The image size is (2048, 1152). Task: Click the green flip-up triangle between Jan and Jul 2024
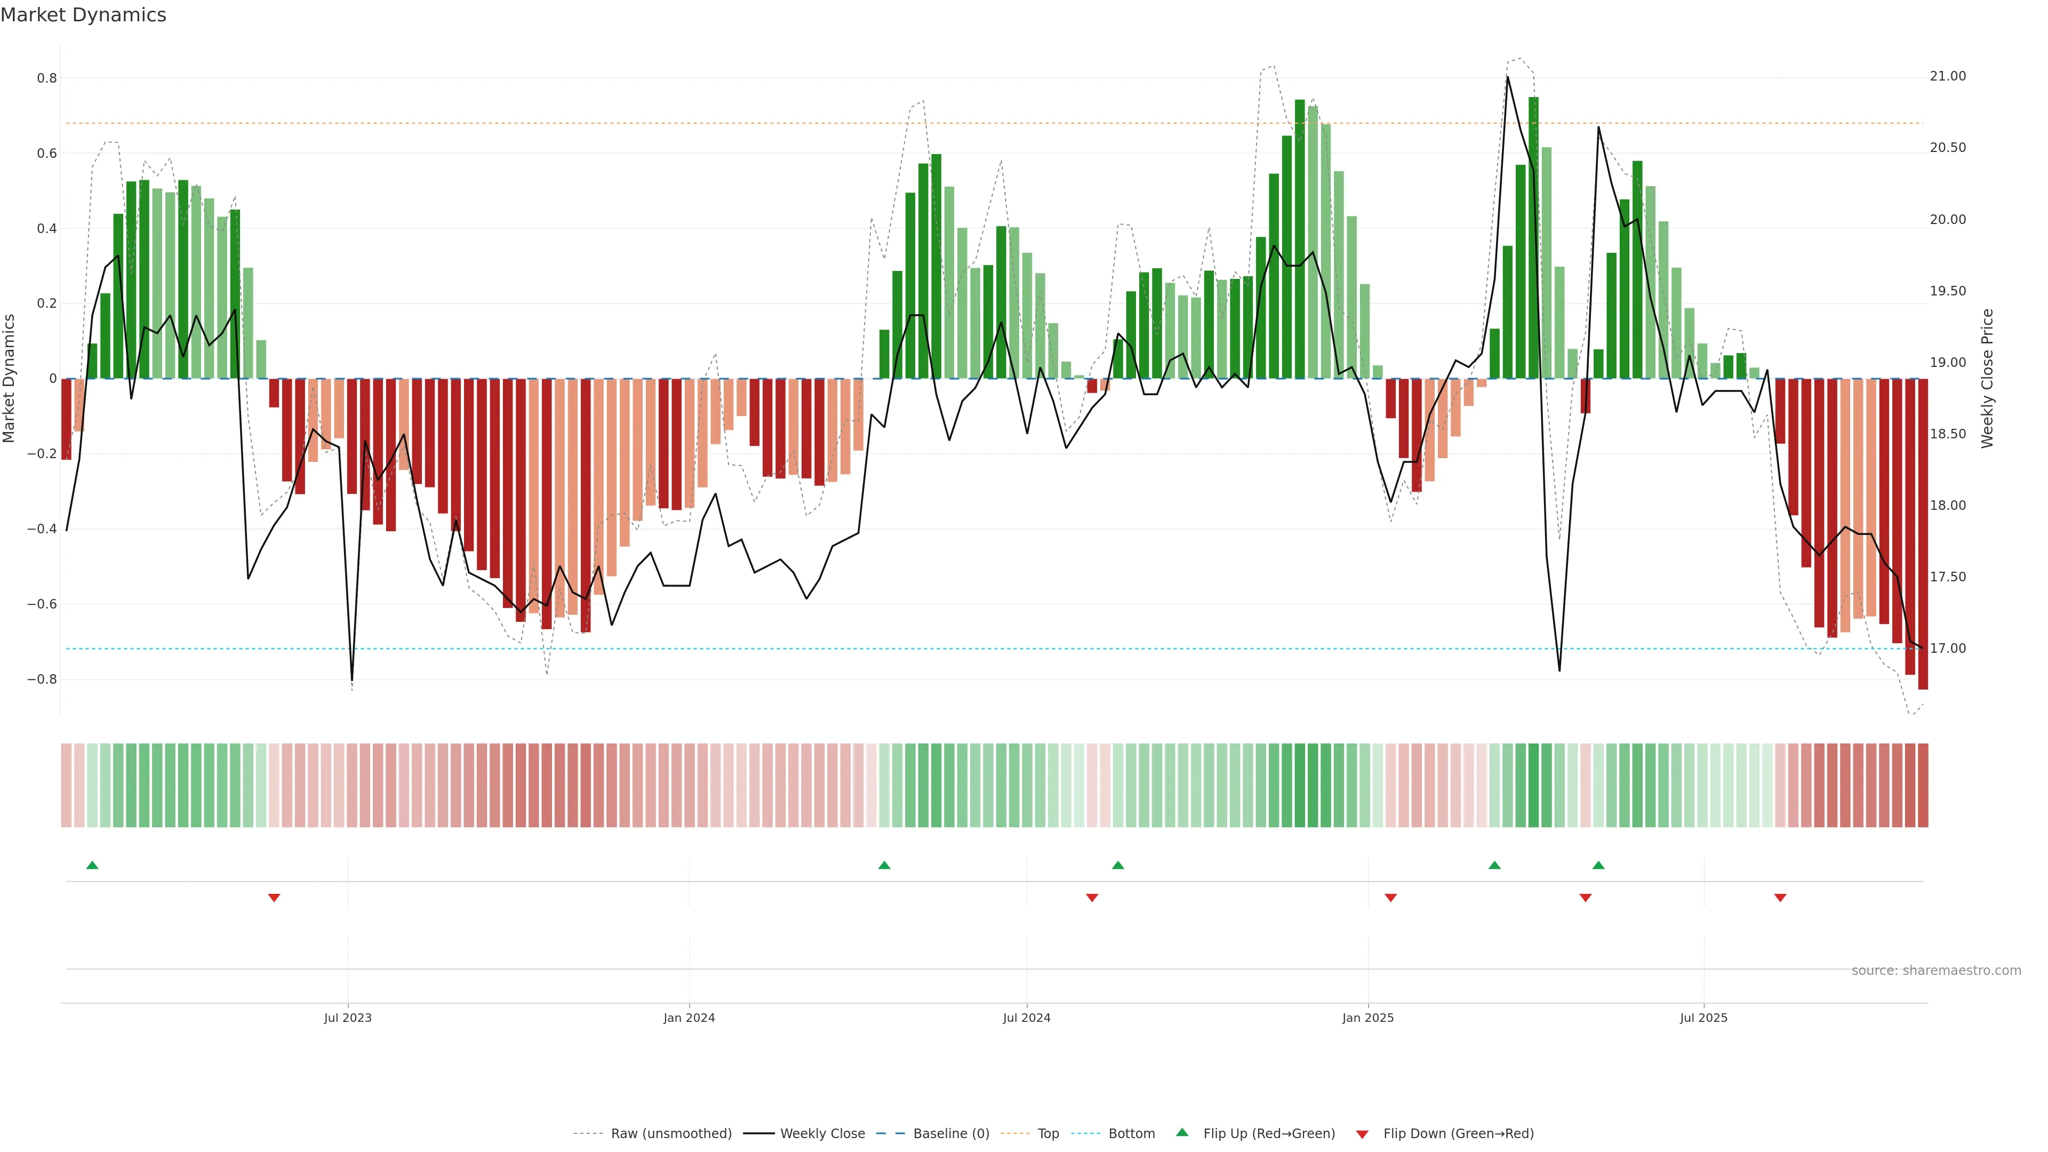point(884,865)
